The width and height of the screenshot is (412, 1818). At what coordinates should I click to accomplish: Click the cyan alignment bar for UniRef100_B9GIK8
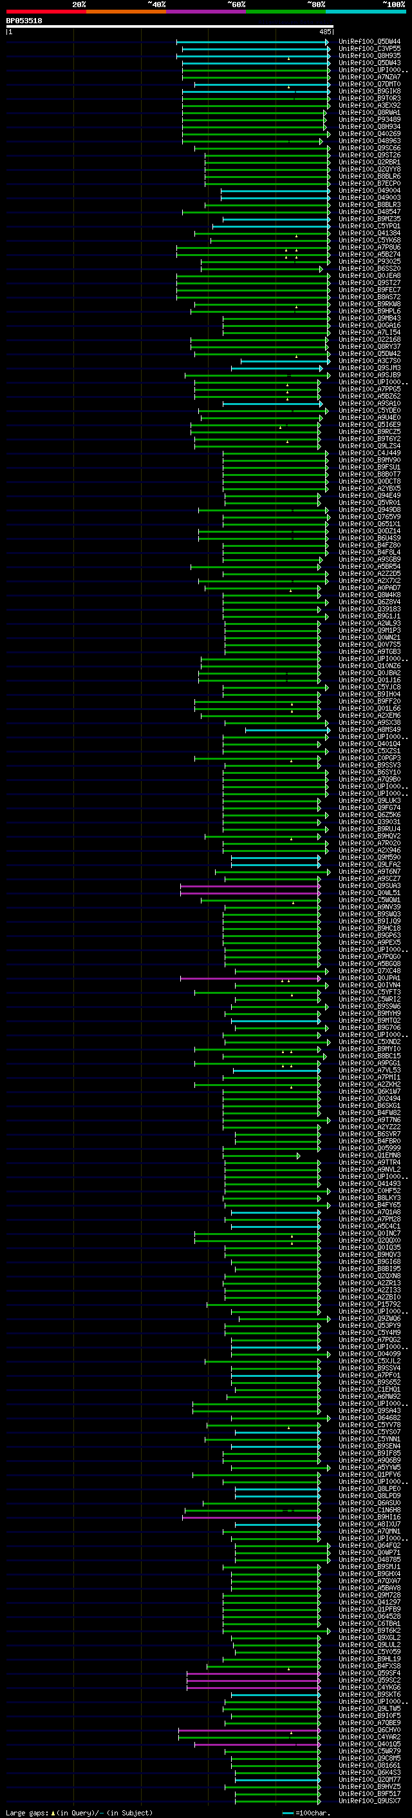[256, 92]
